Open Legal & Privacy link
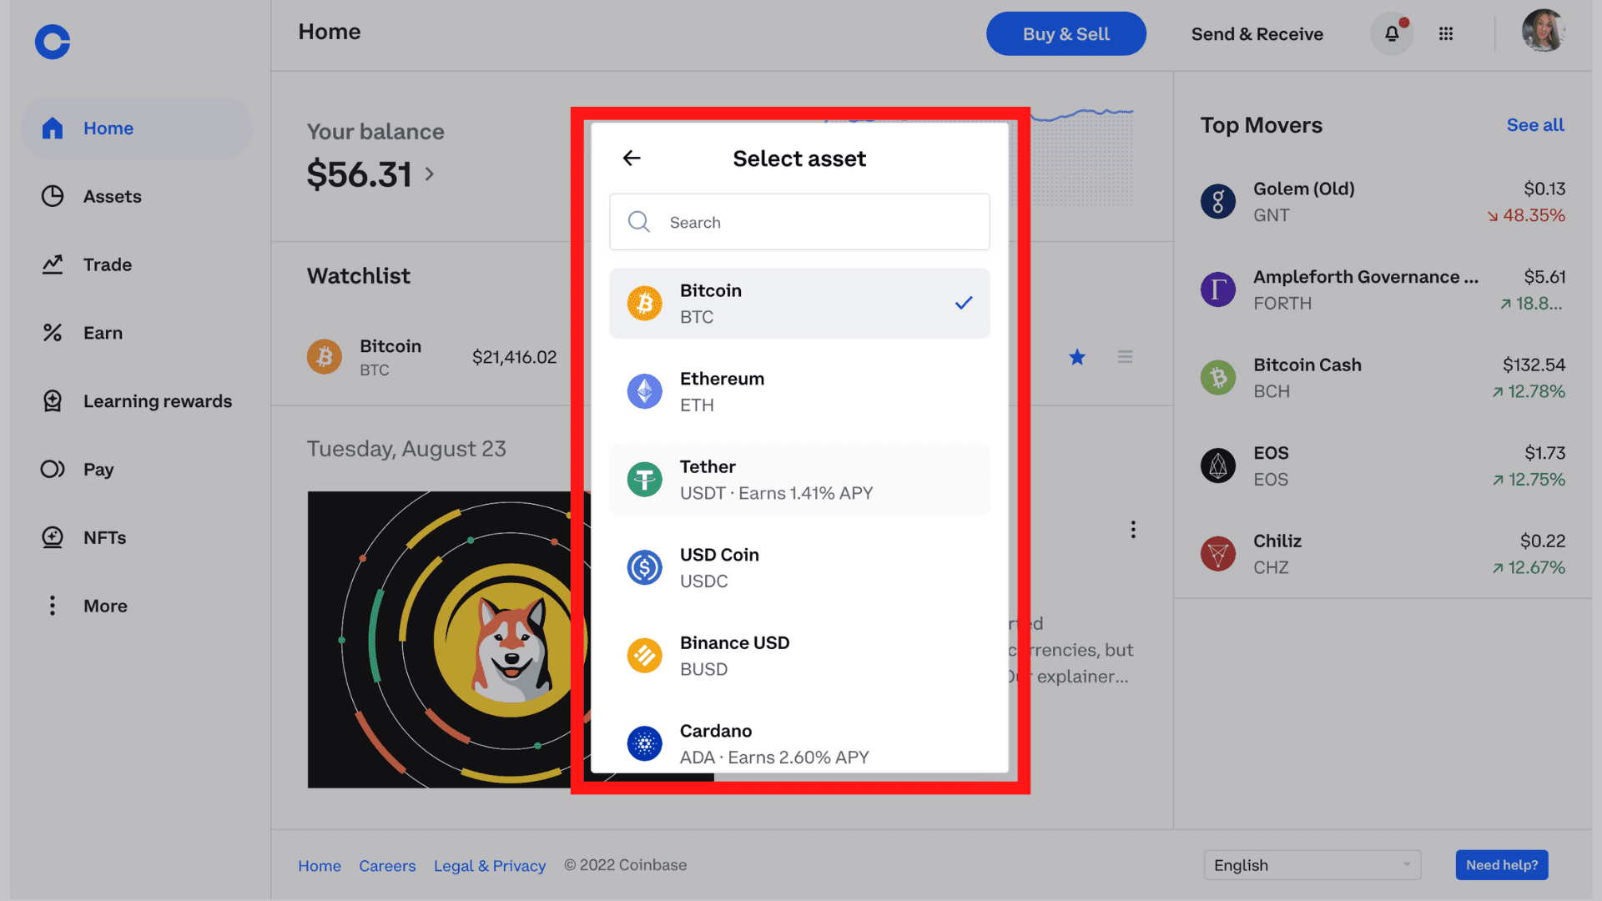1602x901 pixels. coord(490,866)
